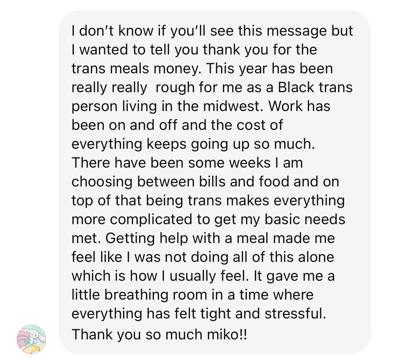Click the words "really really" in the message

(109, 87)
